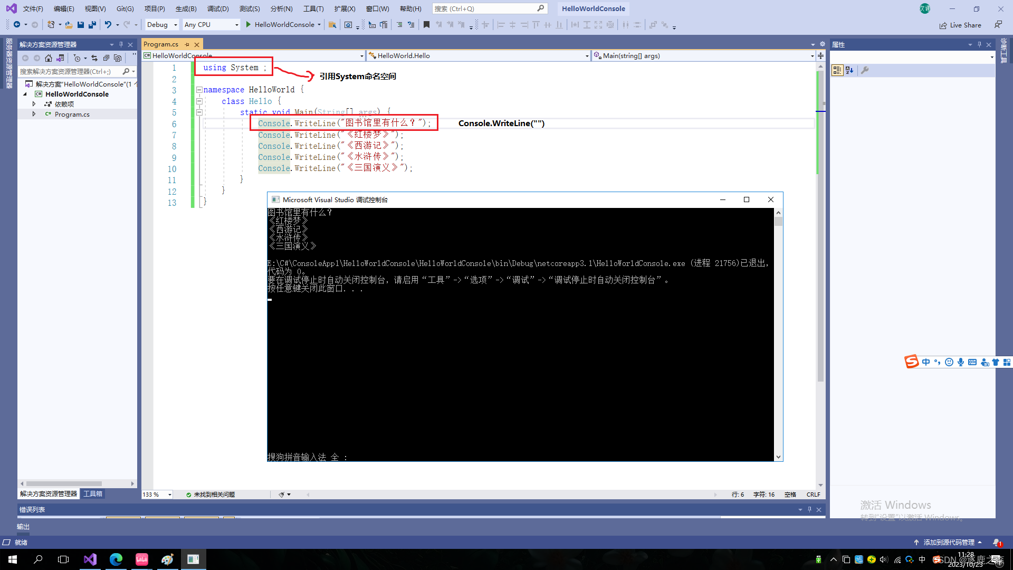This screenshot has width=1013, height=570.
Task: Switch to the 工具箱 tab
Action: (93, 494)
